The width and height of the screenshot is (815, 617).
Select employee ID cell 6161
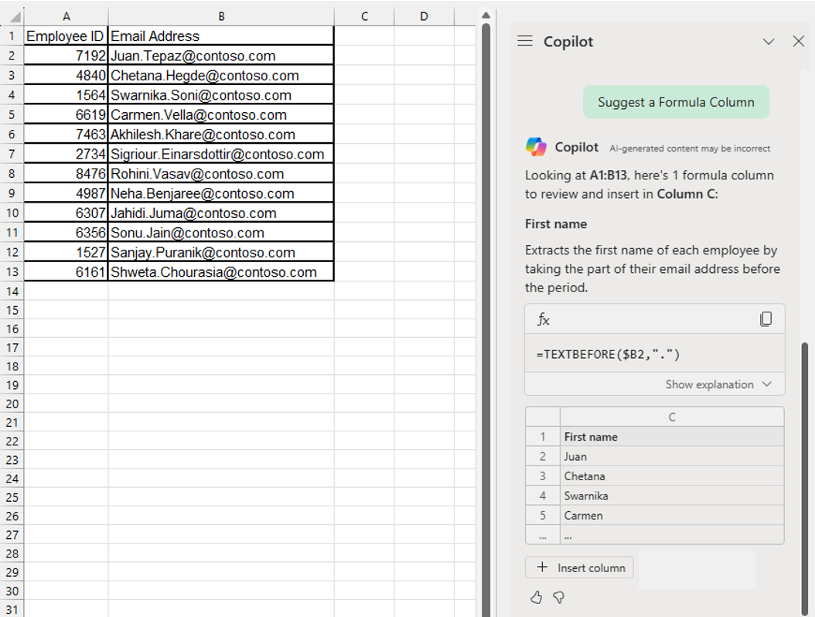[x=66, y=272]
